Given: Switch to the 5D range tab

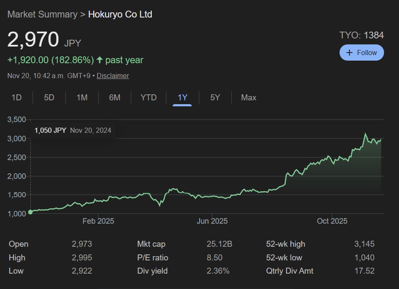Looking at the screenshot, I should point(49,97).
